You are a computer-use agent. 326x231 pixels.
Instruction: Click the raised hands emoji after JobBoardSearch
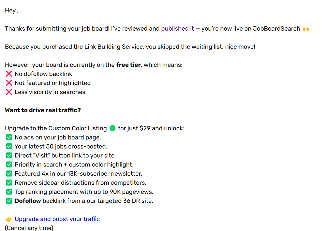(306, 29)
